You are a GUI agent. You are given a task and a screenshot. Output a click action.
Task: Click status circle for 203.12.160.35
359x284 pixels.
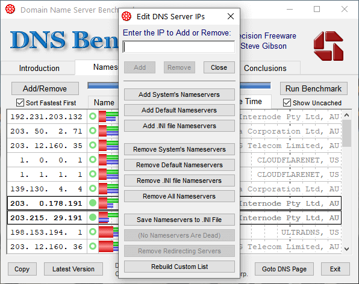coord(93,145)
